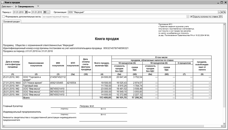Maximize the Книга продаж window
The image size is (228, 130).
[x=222, y=2]
